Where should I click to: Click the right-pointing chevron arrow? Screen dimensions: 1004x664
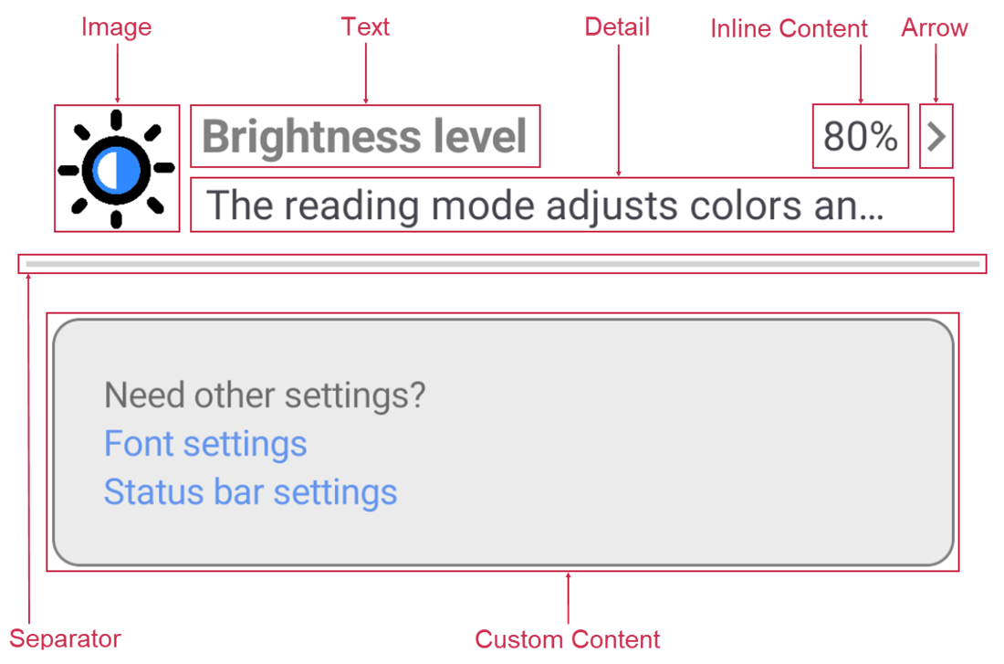[x=936, y=137]
